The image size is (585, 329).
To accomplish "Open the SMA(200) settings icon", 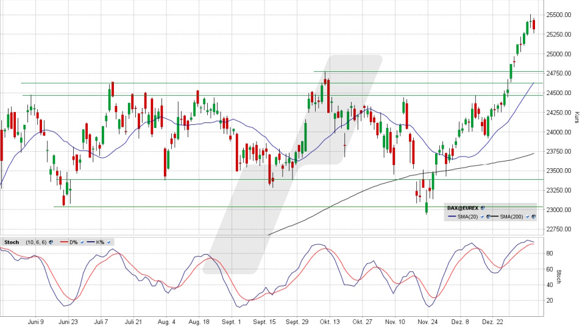I will 534,217.
